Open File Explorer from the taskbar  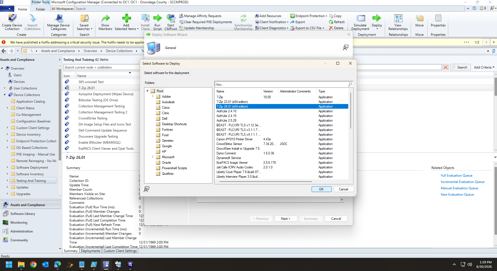[21, 264]
